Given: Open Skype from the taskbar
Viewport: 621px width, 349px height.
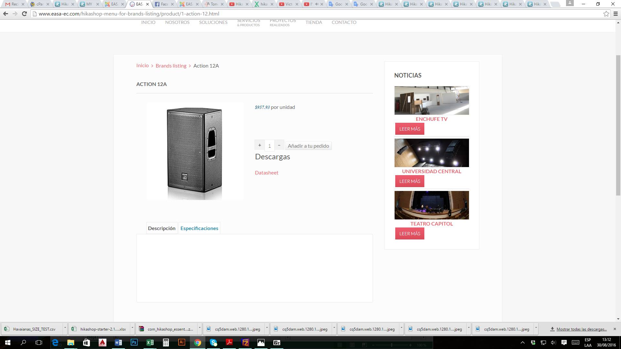Looking at the screenshot, I should [x=213, y=343].
